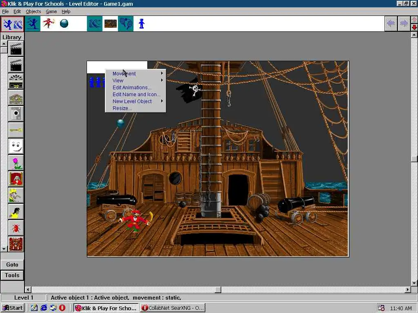Expand the New Level Object submenu
The height and width of the screenshot is (313, 418).
(136, 101)
